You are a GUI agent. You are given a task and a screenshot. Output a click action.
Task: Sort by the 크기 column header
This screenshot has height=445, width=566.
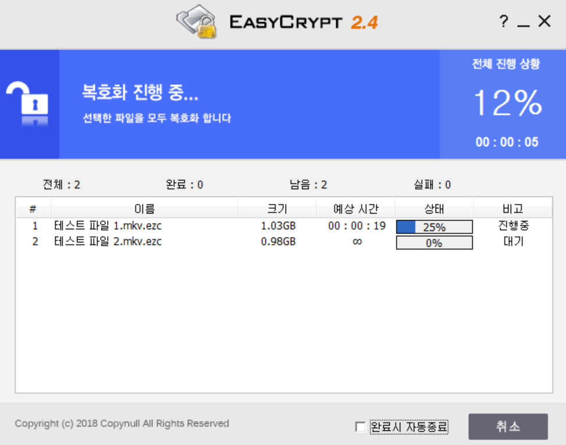point(277,209)
